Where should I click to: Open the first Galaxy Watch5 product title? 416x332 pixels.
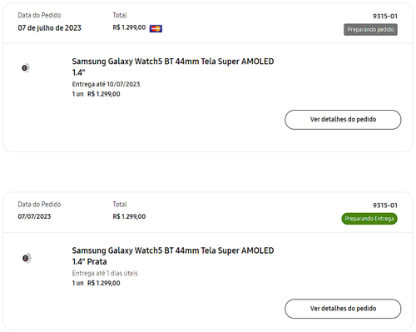click(173, 67)
